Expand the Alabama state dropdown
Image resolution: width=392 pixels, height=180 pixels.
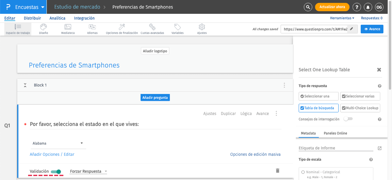click(58, 143)
